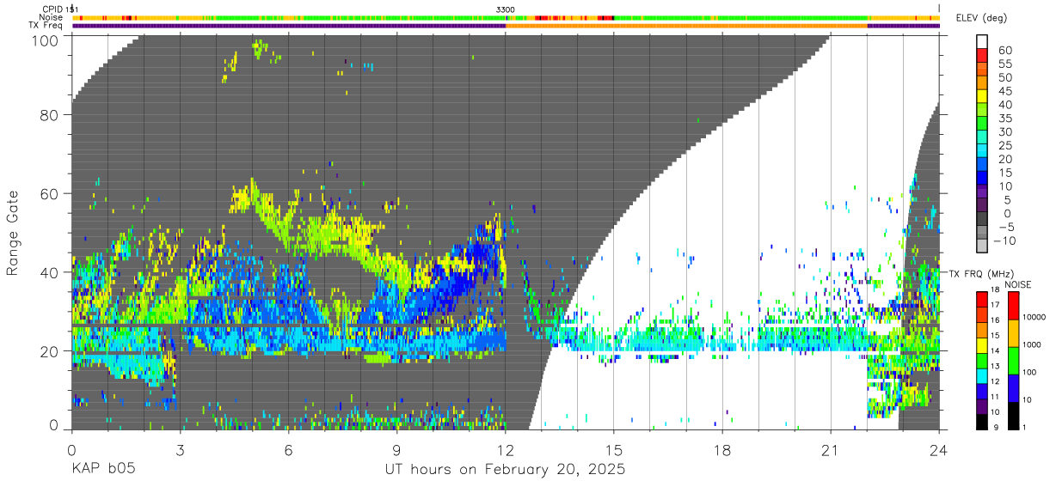Click the '40' tick label on the Range Gate axis
Screen dimensions: 1056x487
click(49, 272)
